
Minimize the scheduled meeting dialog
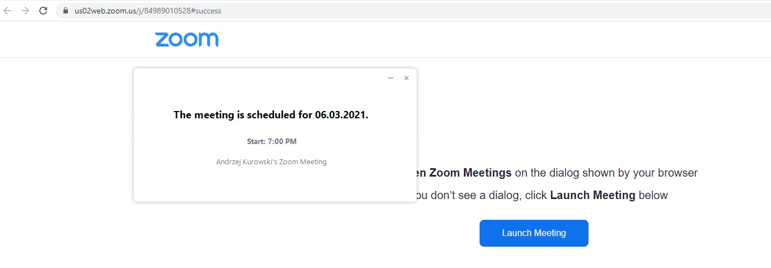pos(391,78)
